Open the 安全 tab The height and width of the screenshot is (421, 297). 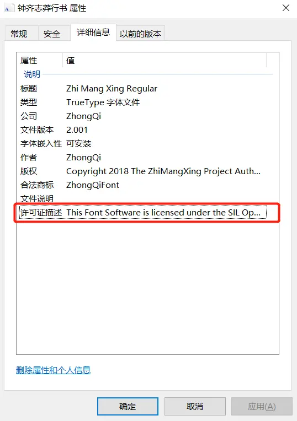tap(52, 34)
